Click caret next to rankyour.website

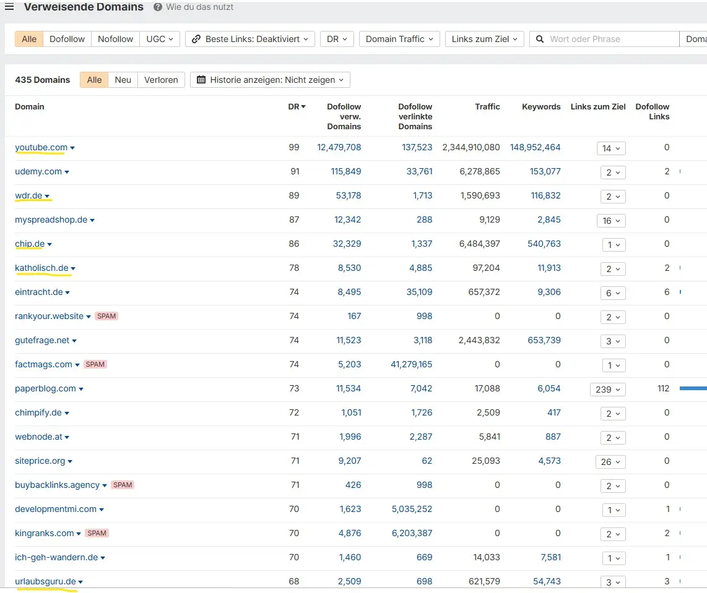click(x=89, y=317)
